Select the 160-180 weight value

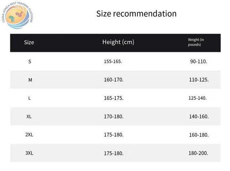(x=199, y=135)
